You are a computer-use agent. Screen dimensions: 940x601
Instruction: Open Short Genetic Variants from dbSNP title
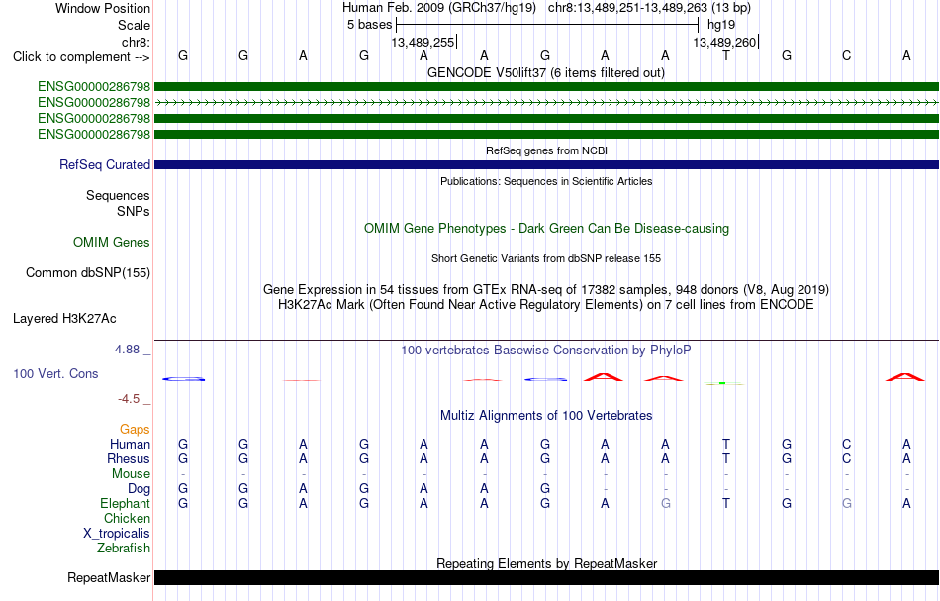(546, 258)
